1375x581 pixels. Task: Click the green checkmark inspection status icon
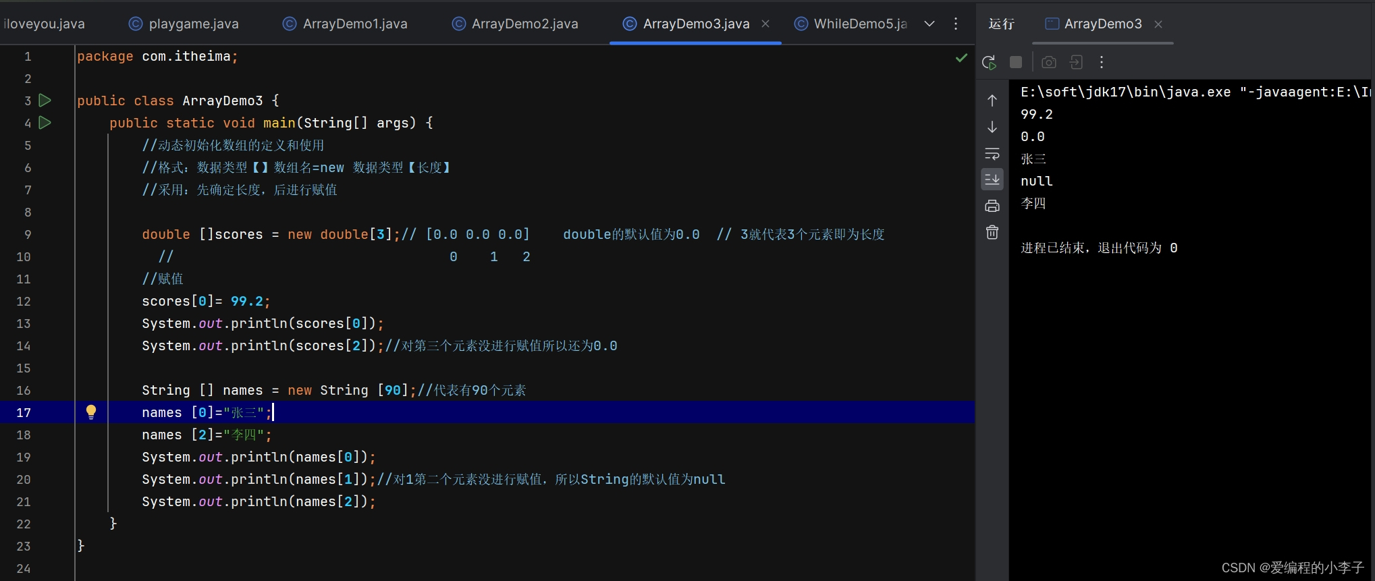point(961,58)
